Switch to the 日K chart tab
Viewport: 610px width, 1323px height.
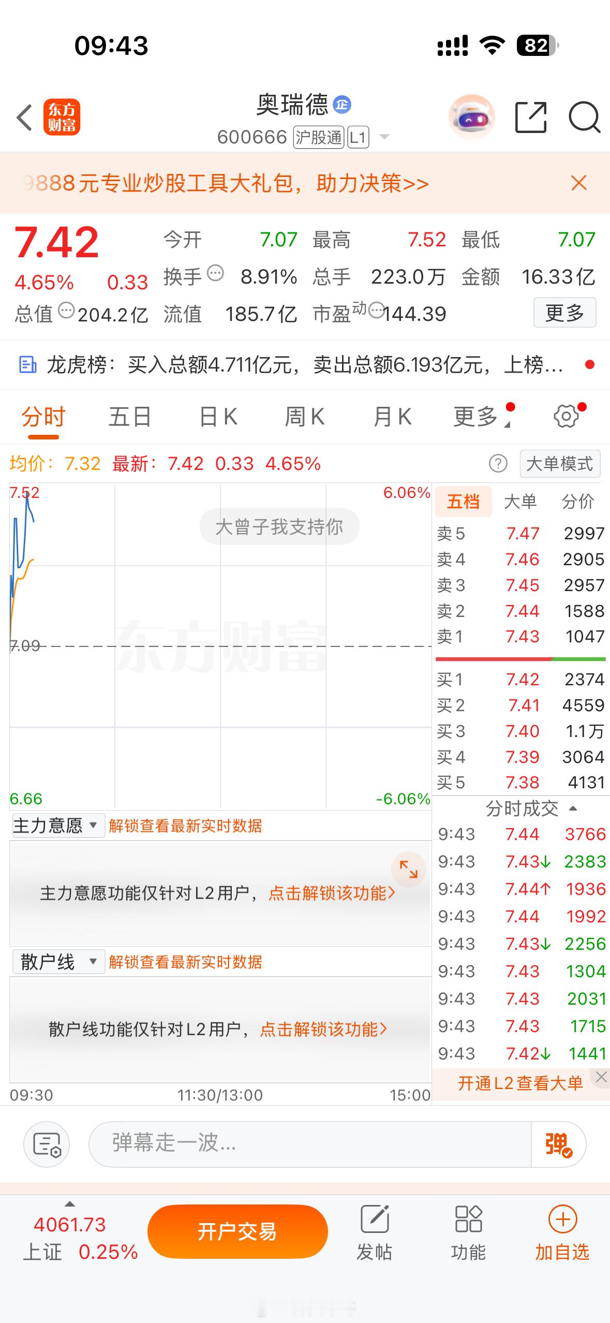coord(218,417)
